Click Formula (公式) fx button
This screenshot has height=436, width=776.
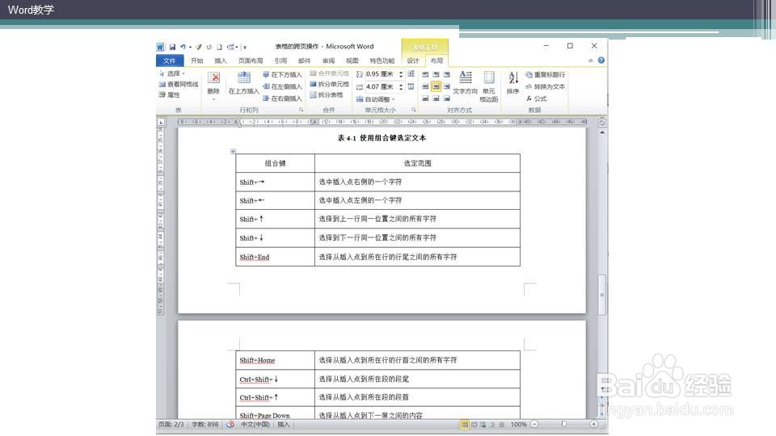click(537, 99)
